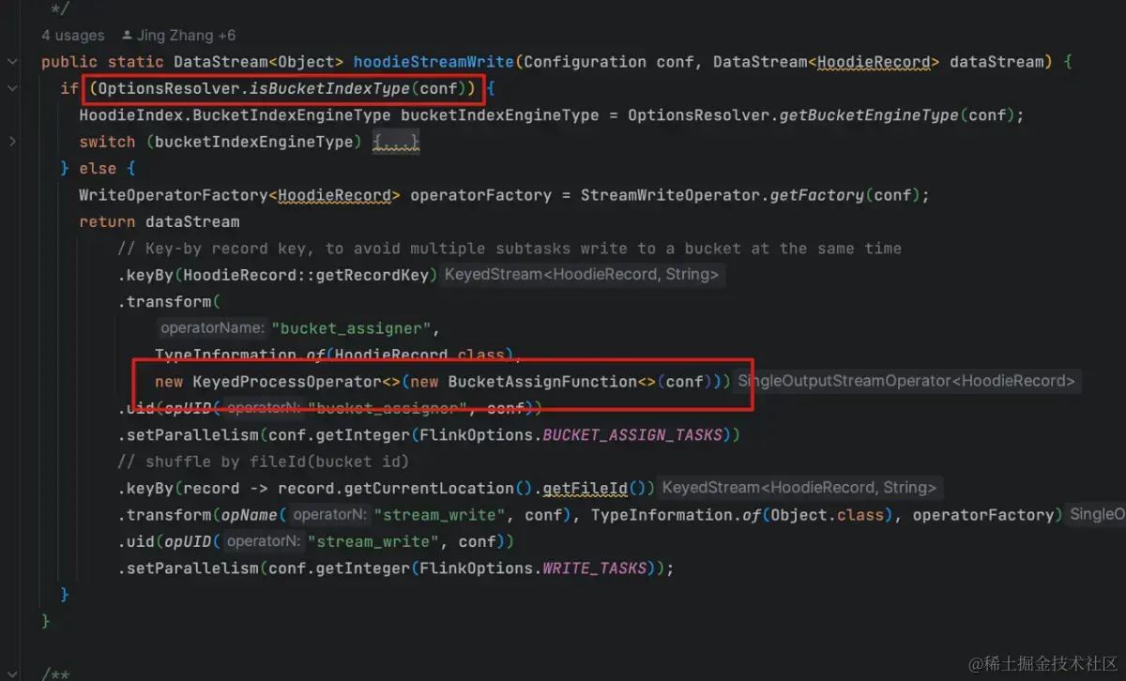The height and width of the screenshot is (681, 1126).
Task: Click the 'switch' keyword
Action: pos(107,142)
